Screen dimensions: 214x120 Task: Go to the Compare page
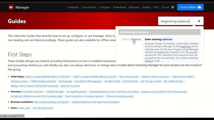point(105,7)
